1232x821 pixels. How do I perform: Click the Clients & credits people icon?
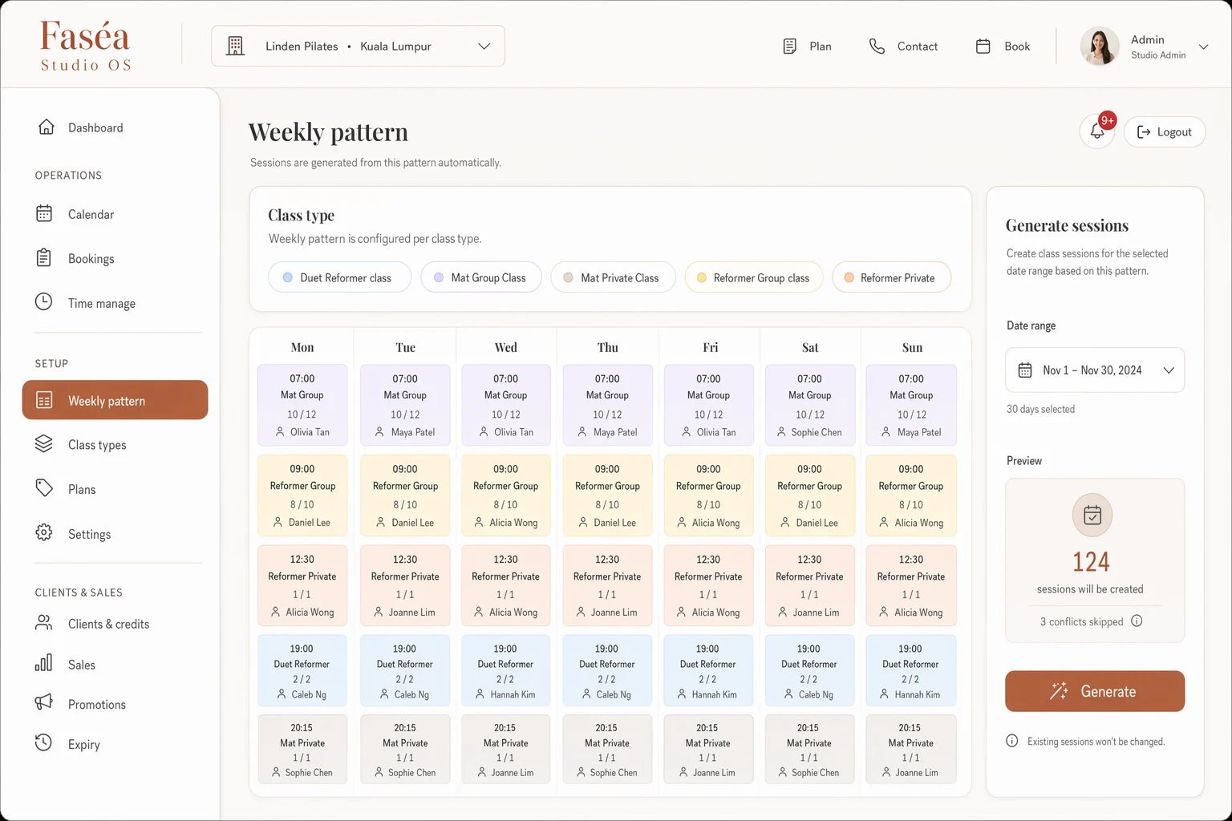[x=44, y=623]
